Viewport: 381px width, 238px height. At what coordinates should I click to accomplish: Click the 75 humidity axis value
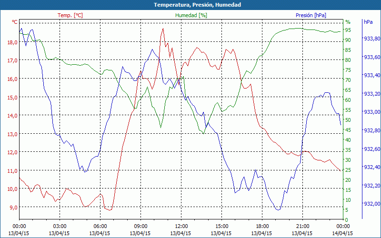click(348, 70)
